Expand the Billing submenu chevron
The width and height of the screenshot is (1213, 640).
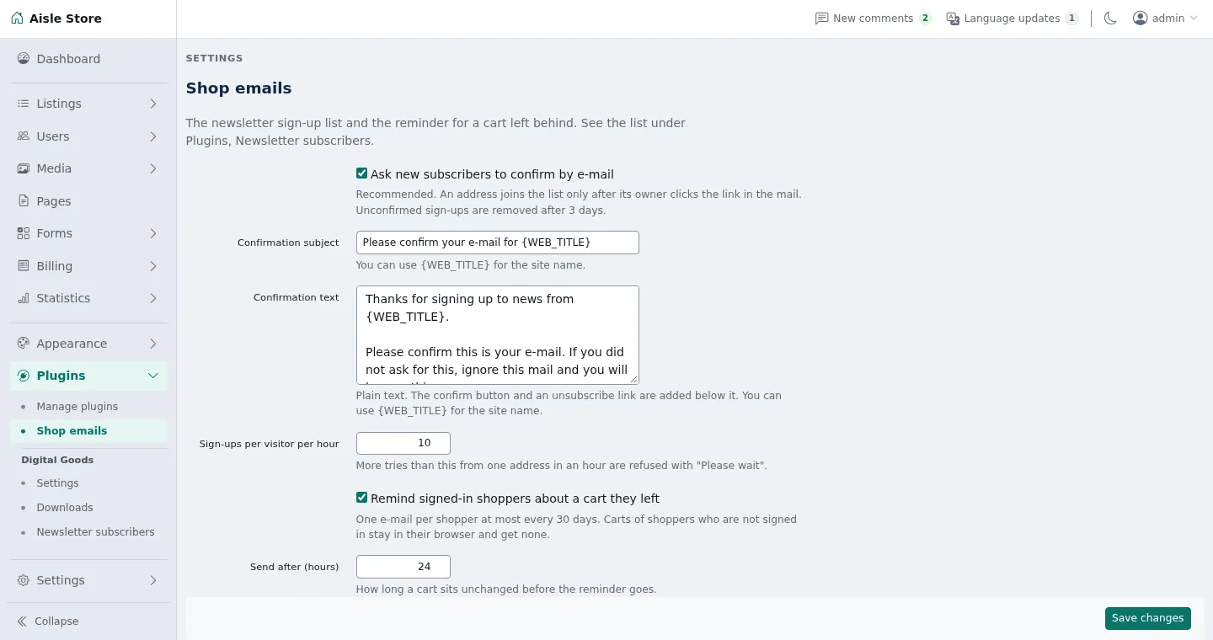tap(153, 266)
